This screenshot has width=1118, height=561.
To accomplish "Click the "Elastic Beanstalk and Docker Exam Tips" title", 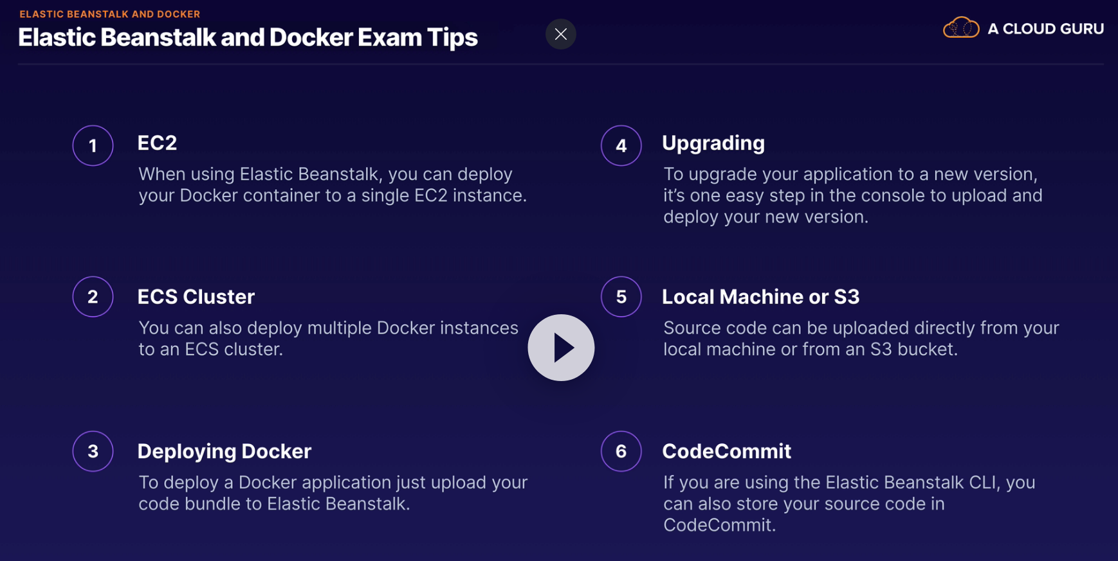I will click(248, 37).
